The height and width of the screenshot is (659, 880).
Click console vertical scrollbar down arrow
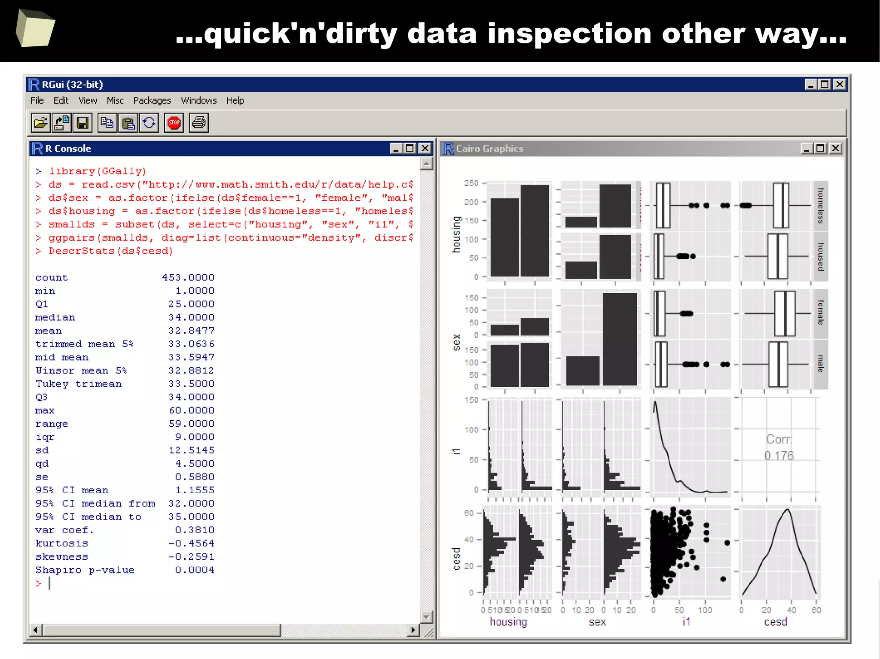[x=426, y=617]
